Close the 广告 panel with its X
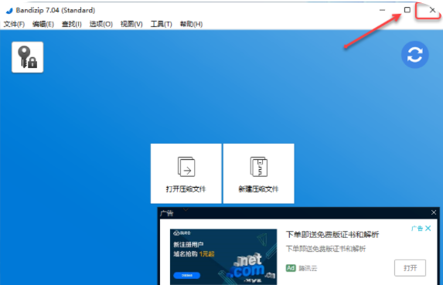The height and width of the screenshot is (285, 443). tap(434, 212)
